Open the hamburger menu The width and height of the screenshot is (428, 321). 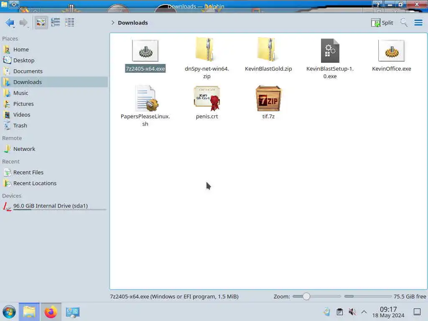[418, 23]
